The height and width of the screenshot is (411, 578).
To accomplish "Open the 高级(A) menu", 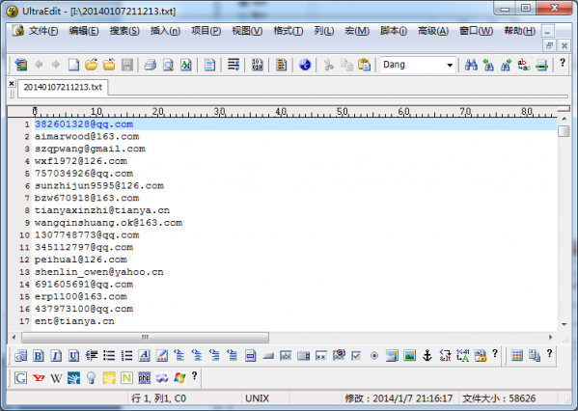I will point(433,31).
